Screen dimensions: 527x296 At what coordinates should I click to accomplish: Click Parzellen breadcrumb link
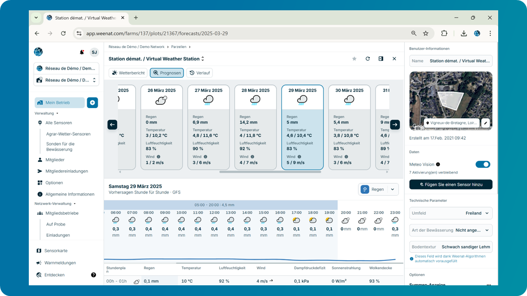(x=179, y=47)
